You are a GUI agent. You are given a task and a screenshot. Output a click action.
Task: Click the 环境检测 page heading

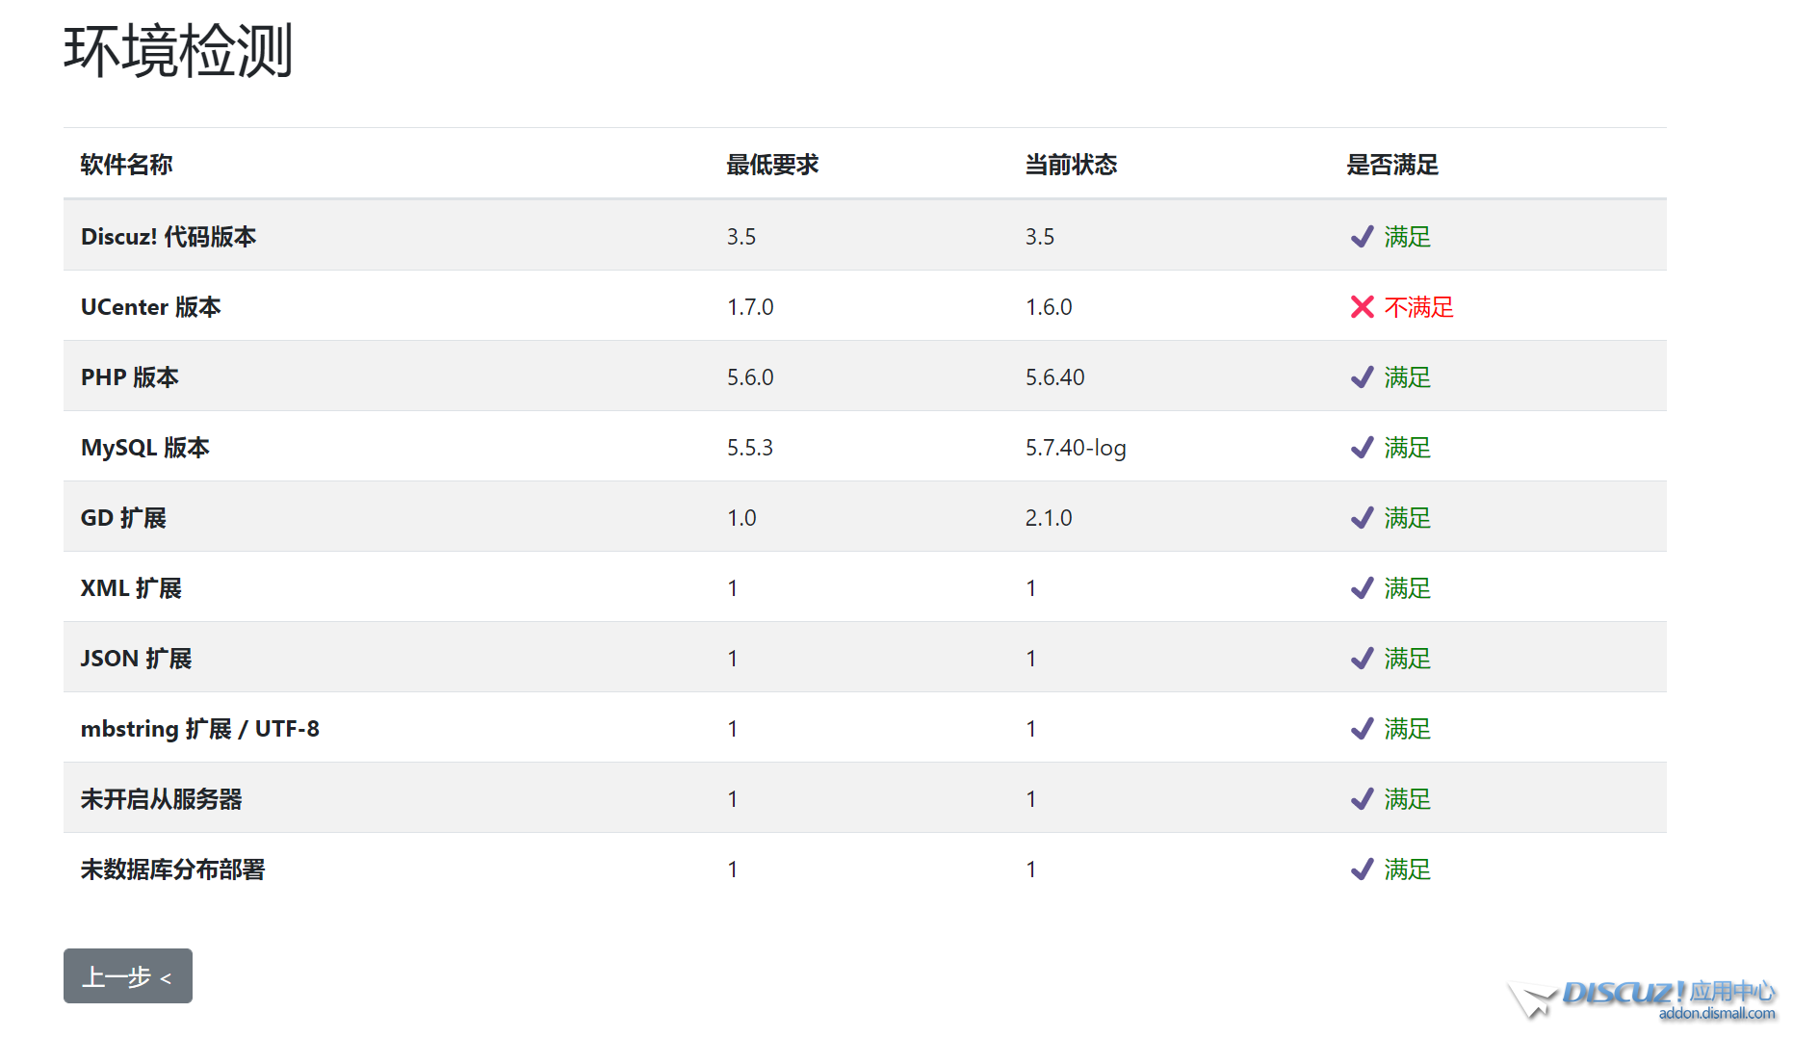point(178,51)
